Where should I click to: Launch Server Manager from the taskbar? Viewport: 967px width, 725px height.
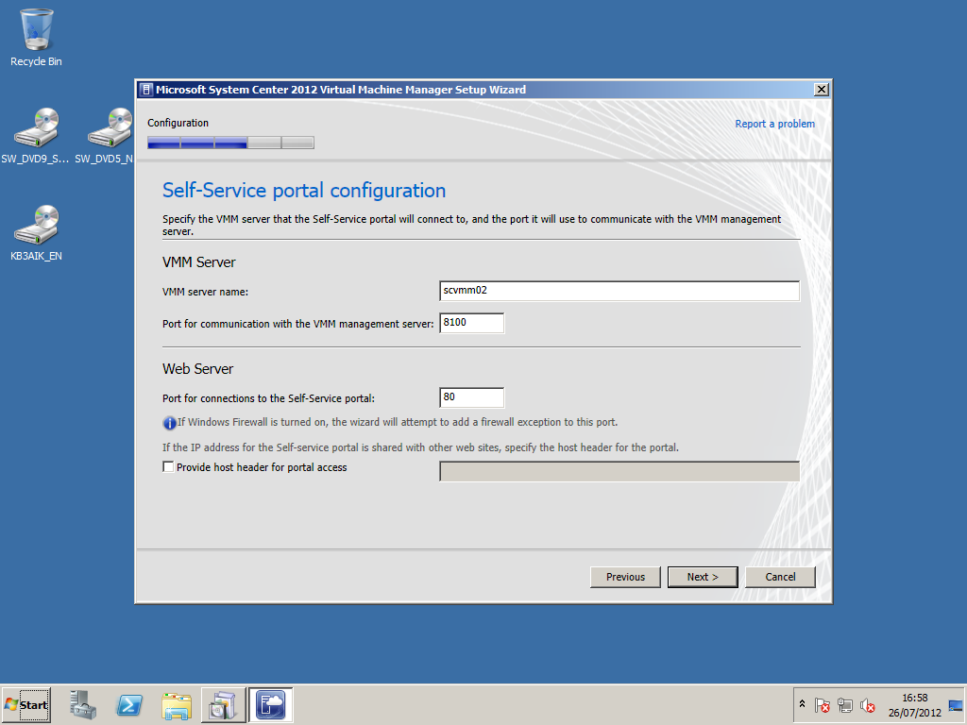[83, 704]
